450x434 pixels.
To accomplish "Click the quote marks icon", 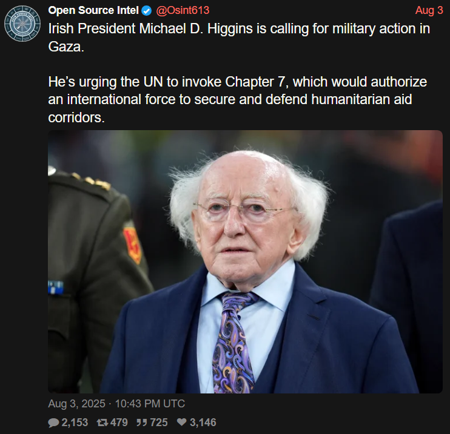I will pos(142,422).
